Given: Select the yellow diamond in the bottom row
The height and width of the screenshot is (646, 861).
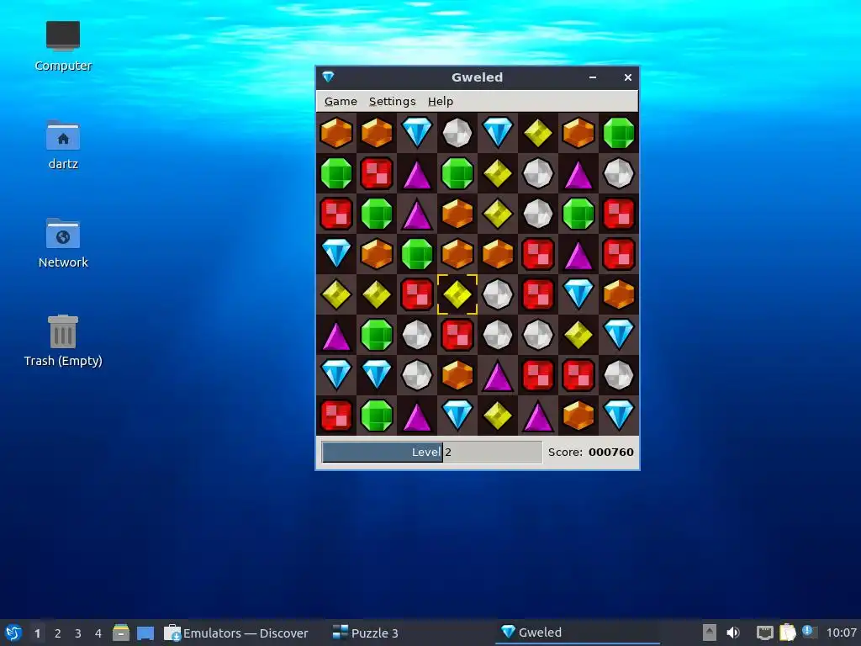Looking at the screenshot, I should 498,416.
